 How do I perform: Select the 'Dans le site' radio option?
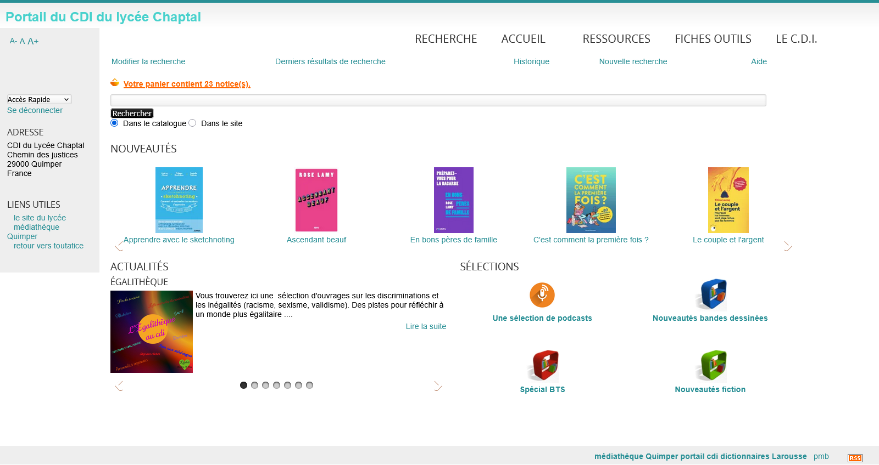[192, 123]
